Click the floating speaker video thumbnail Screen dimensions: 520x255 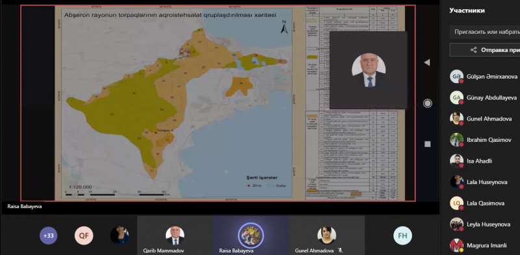pyautogui.click(x=369, y=70)
